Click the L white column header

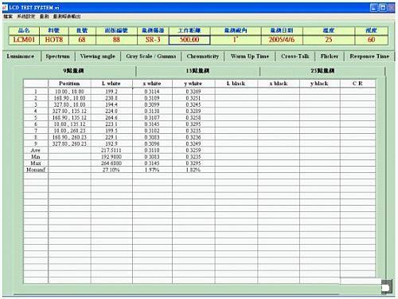(x=111, y=84)
